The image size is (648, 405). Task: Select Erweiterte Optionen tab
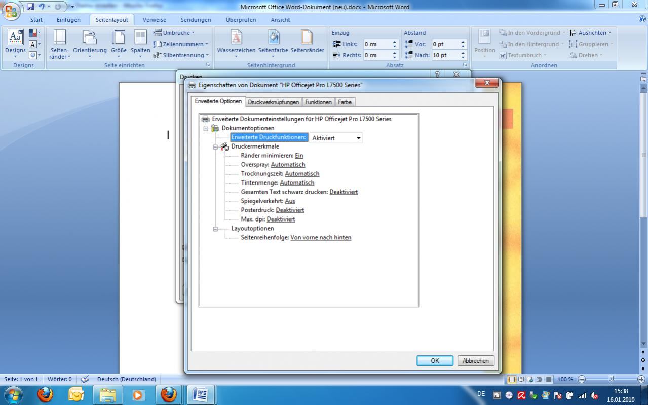pos(218,101)
